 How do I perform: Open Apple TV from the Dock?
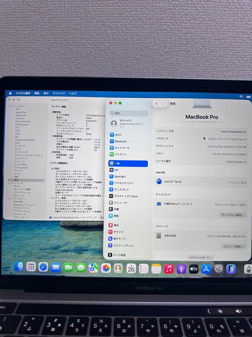pyautogui.click(x=194, y=269)
